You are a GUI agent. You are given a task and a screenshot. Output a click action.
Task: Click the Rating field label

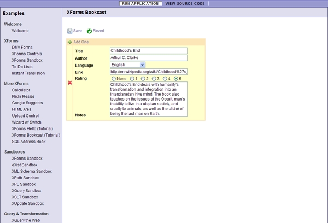point(81,79)
